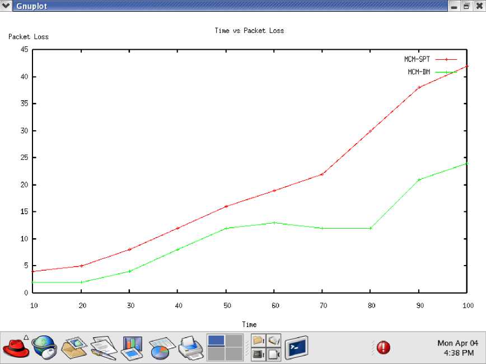
Task: Click the MCM-DM legend entry
Action: (x=419, y=72)
